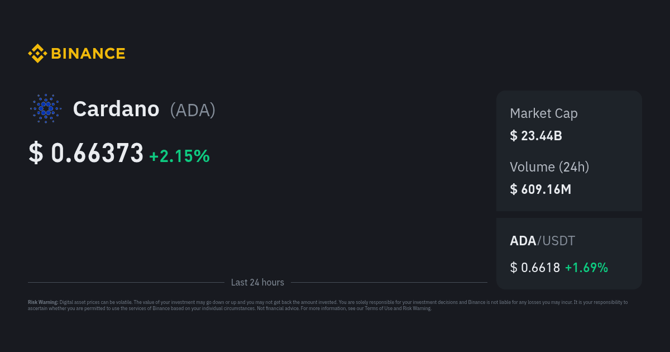The width and height of the screenshot is (670, 352).
Task: Click the +2.15% price change indicator
Action: pyautogui.click(x=179, y=156)
